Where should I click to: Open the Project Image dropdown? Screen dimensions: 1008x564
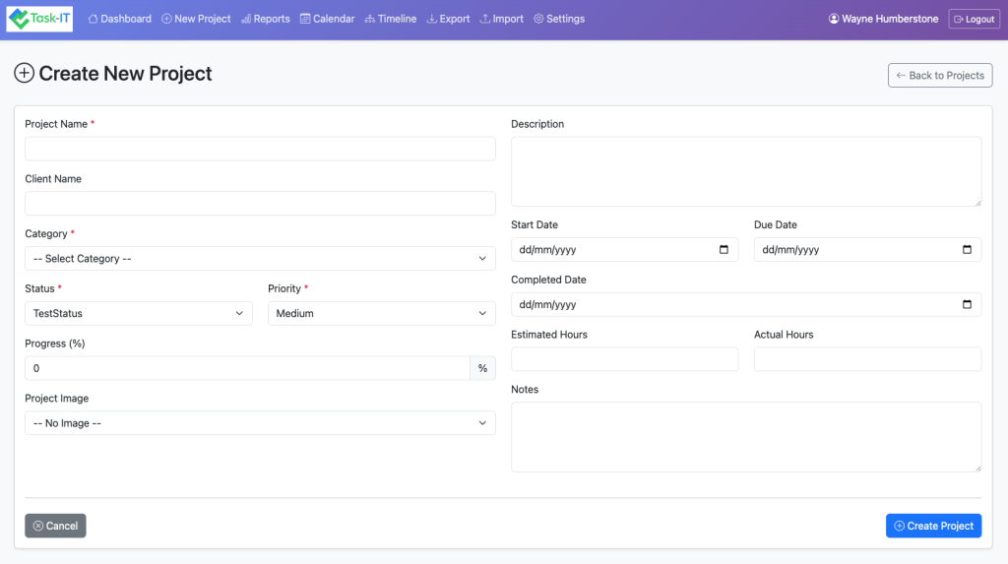coord(260,423)
